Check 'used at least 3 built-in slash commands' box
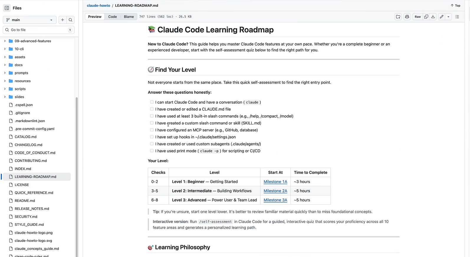Image resolution: width=470 pixels, height=257 pixels. 152,116
